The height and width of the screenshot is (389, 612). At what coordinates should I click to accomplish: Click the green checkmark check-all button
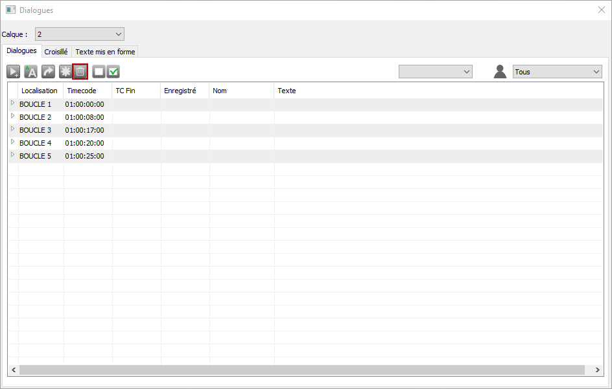pyautogui.click(x=113, y=72)
